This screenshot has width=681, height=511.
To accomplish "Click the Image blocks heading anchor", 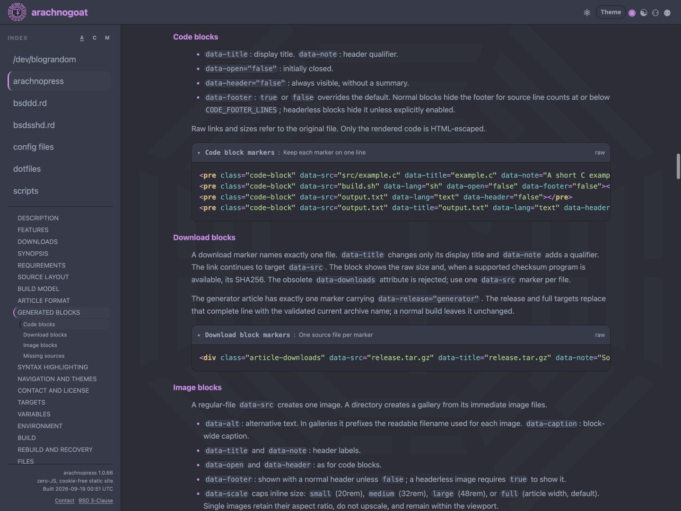I will (x=197, y=388).
